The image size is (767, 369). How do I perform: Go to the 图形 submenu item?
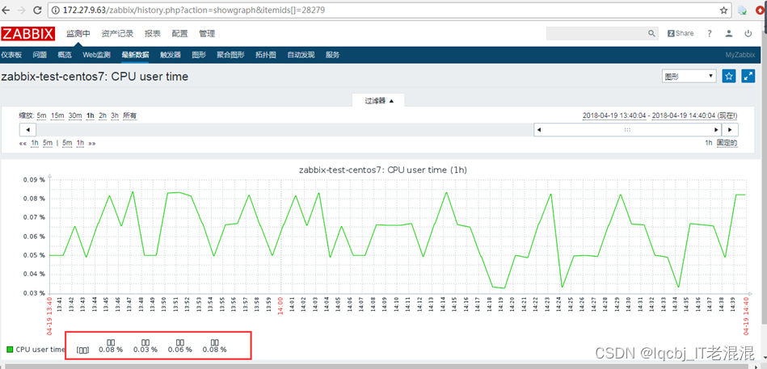[x=199, y=55]
